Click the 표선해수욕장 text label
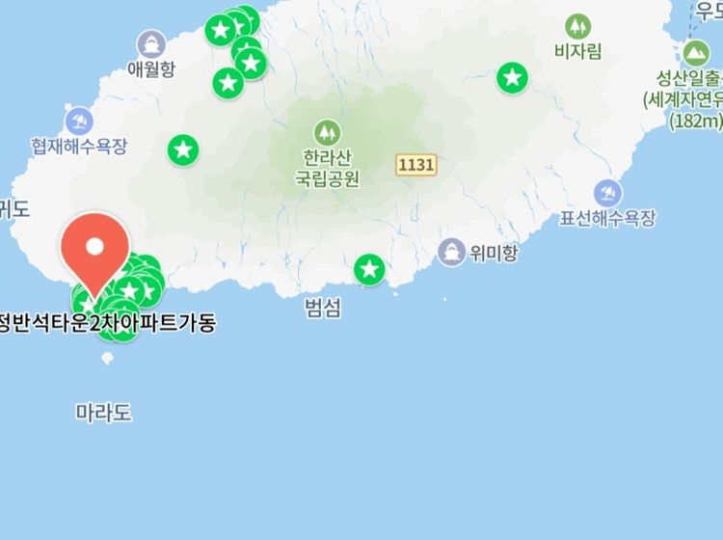 click(x=607, y=218)
